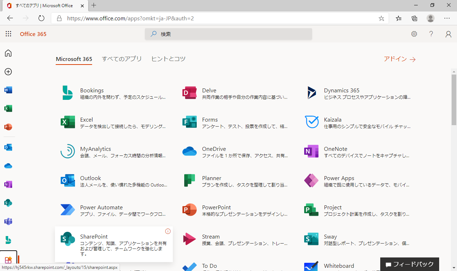Image resolution: width=457 pixels, height=271 pixels.
Task: Open the SharePoint app name link
Action: coord(94,236)
